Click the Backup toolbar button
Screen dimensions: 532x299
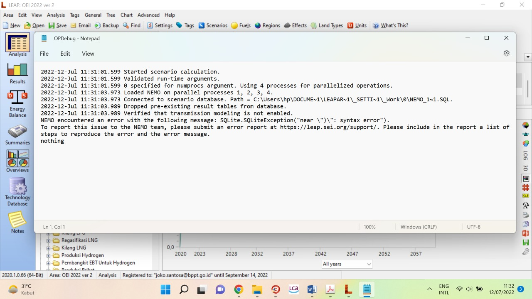click(x=106, y=25)
